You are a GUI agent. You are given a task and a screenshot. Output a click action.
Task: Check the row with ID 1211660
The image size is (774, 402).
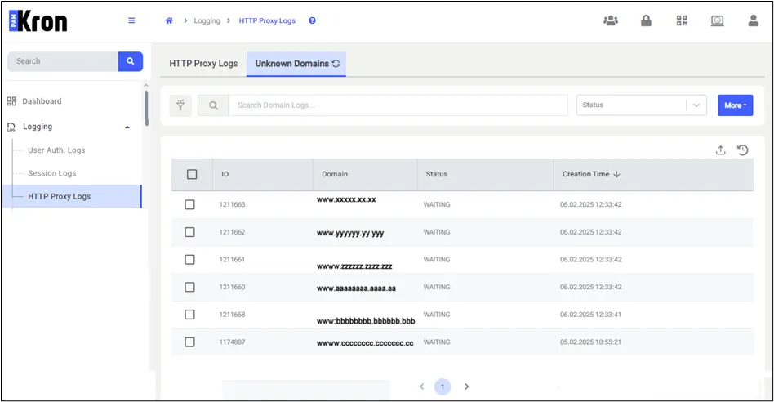click(x=189, y=287)
